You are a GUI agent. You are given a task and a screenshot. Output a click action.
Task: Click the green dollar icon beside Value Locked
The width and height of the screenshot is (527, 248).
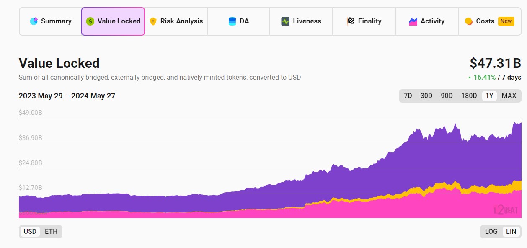(x=90, y=21)
